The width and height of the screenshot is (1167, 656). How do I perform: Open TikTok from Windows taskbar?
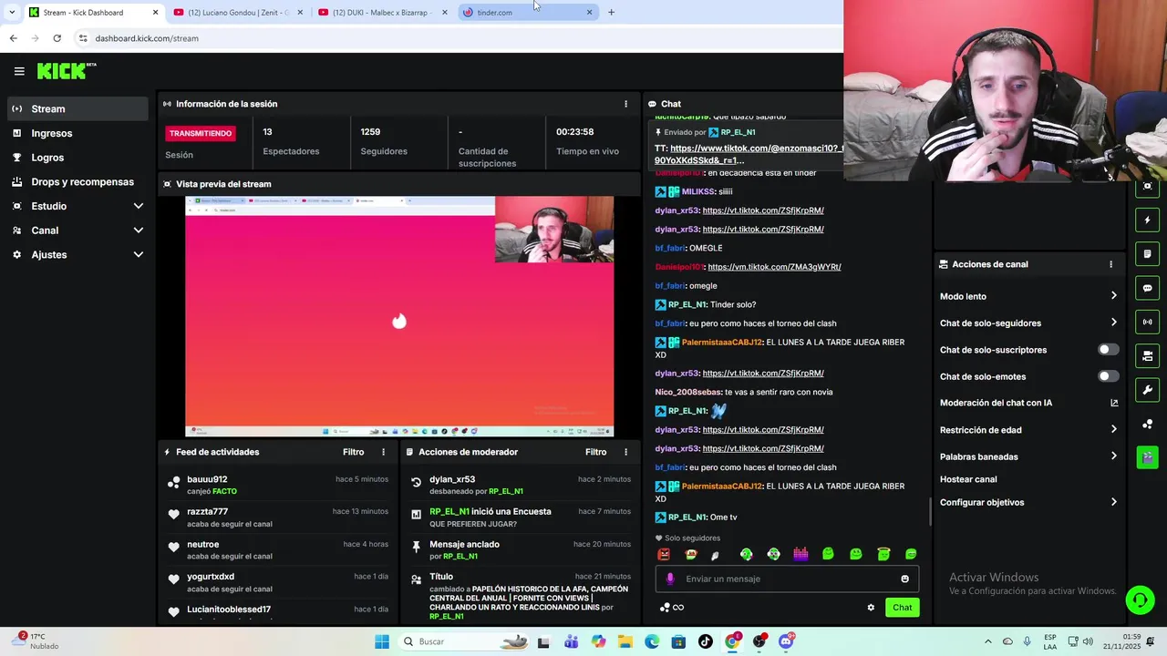[x=705, y=641]
